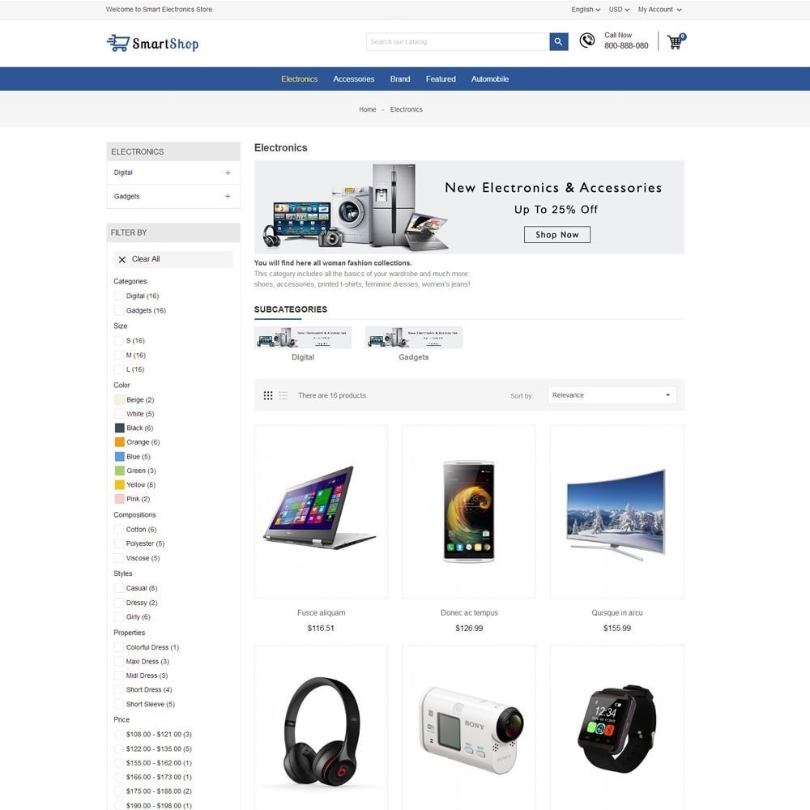
Task: Check size S (16) filter
Action: coord(119,340)
